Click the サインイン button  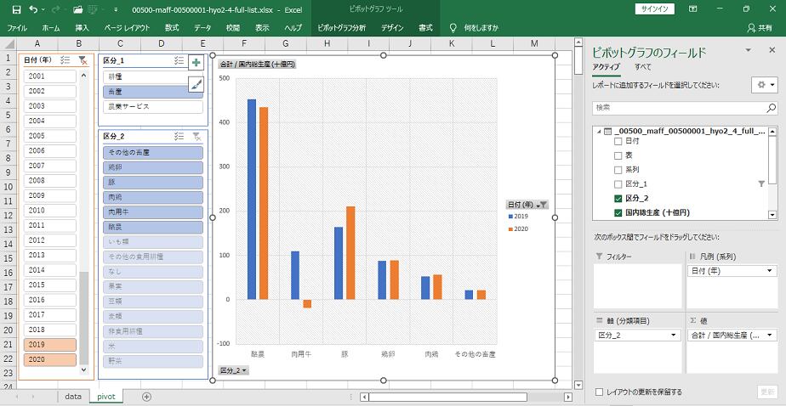654,9
